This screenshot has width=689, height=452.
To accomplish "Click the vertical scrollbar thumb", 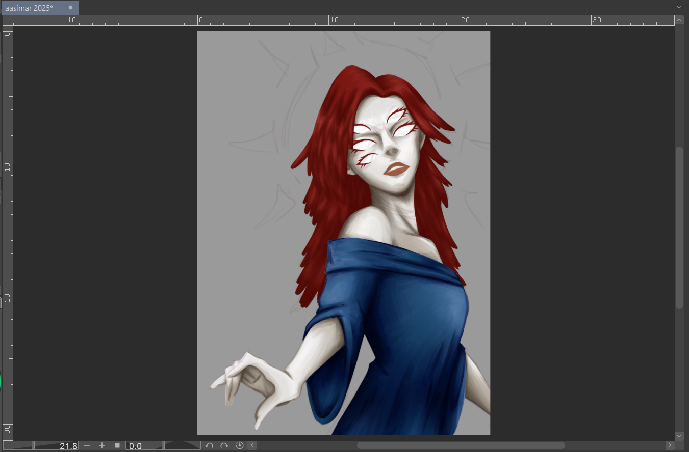I will point(679,228).
